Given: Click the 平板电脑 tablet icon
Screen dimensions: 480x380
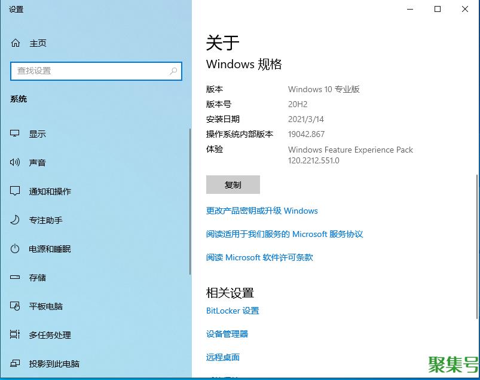Looking at the screenshot, I should click(16, 306).
